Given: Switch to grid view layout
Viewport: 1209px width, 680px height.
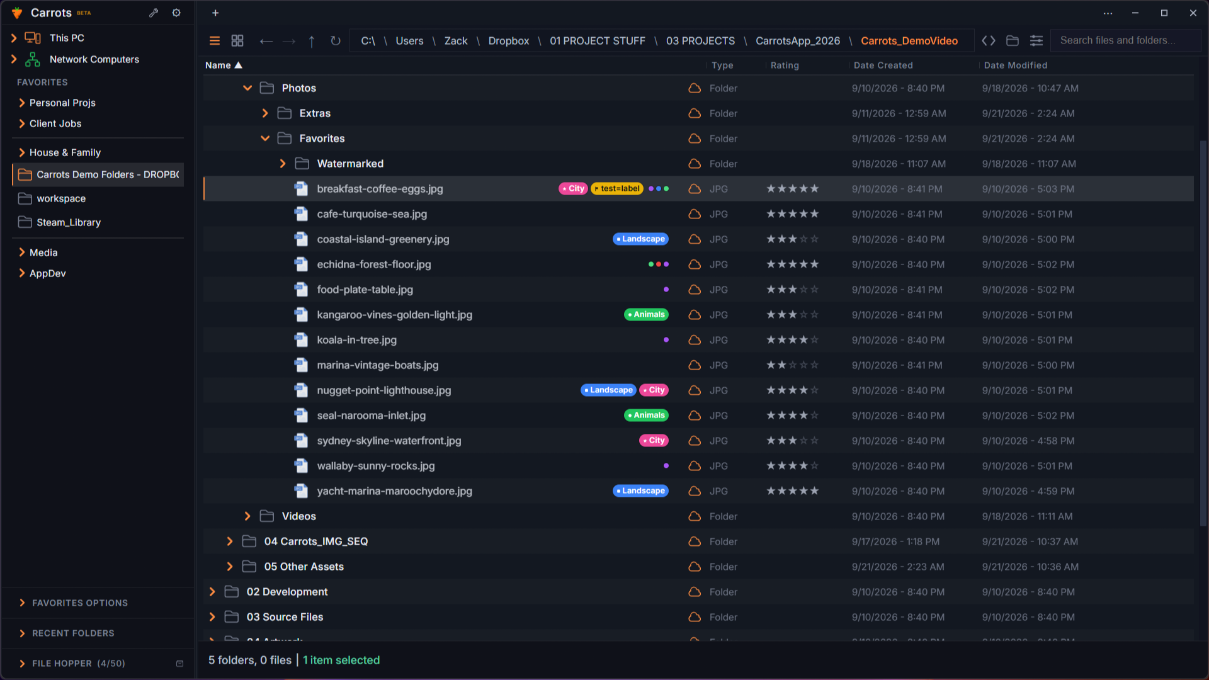Looking at the screenshot, I should tap(237, 41).
